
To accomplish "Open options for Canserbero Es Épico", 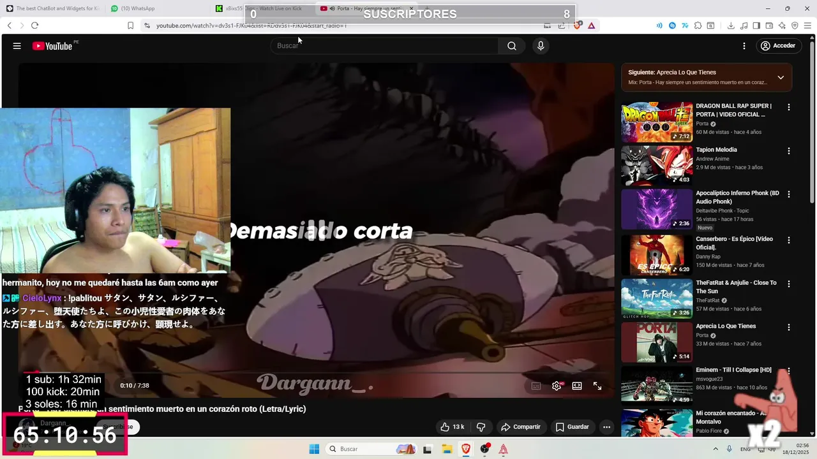I will (x=789, y=240).
